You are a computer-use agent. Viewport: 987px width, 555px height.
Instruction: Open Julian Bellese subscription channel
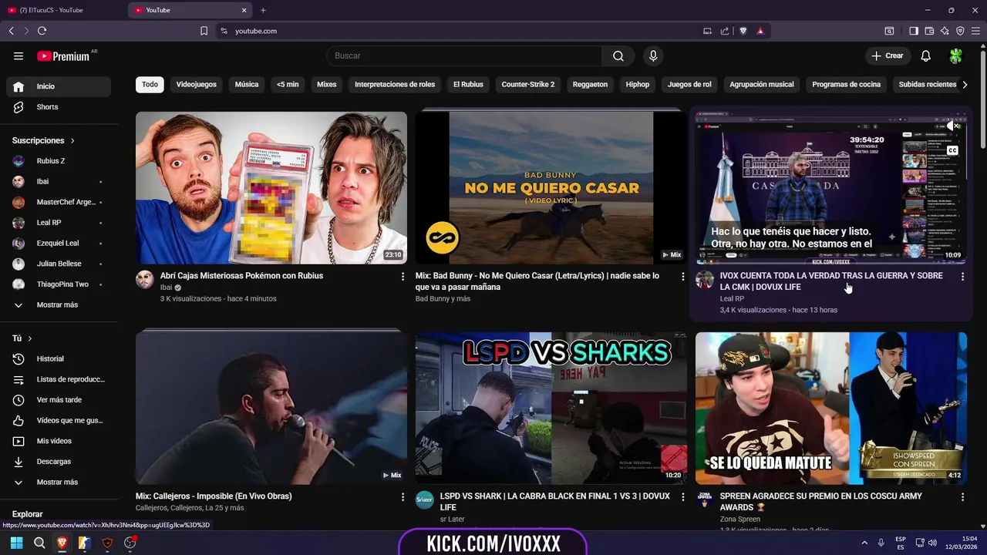[x=60, y=264]
